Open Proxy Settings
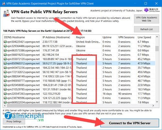 [14, 121]
